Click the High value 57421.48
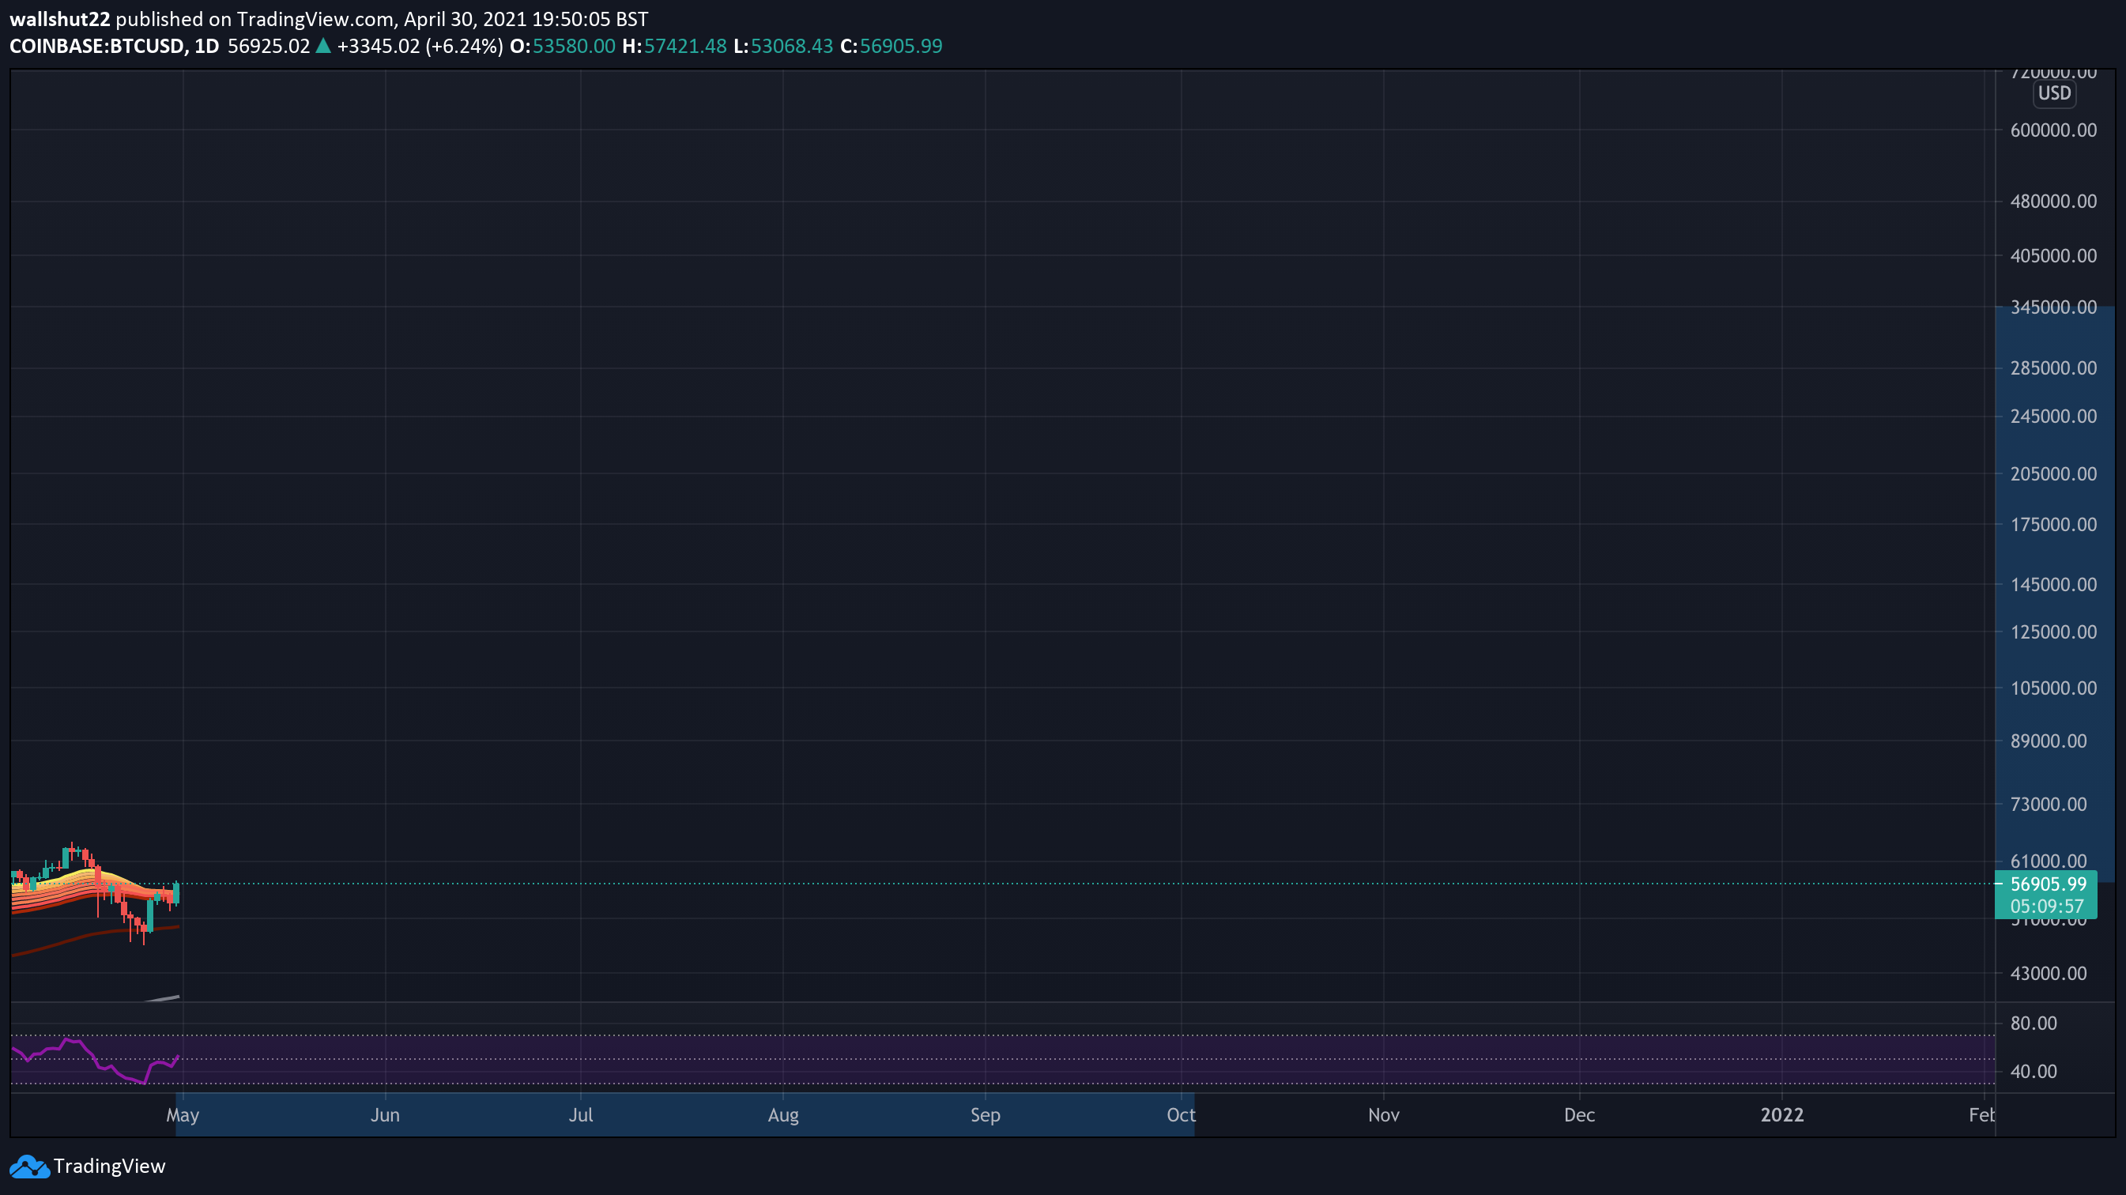 click(x=685, y=46)
